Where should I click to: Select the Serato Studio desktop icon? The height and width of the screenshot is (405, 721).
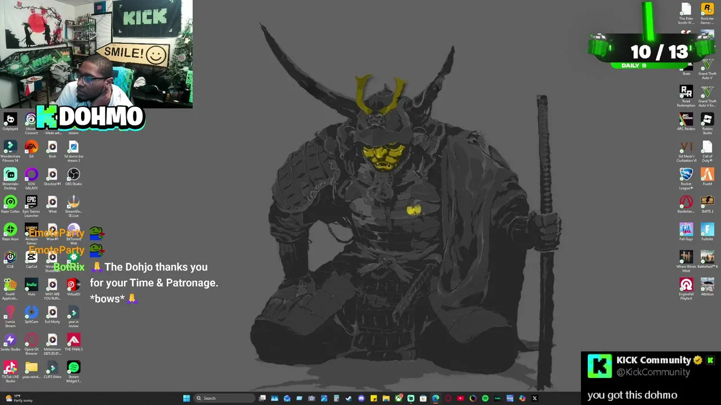pyautogui.click(x=10, y=343)
